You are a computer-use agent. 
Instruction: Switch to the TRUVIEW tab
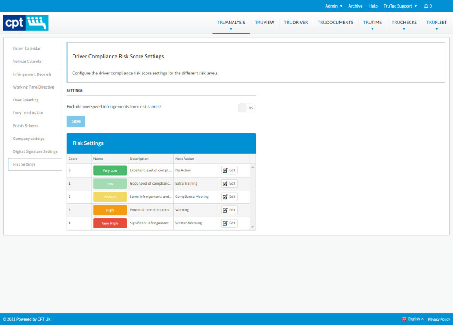264,22
